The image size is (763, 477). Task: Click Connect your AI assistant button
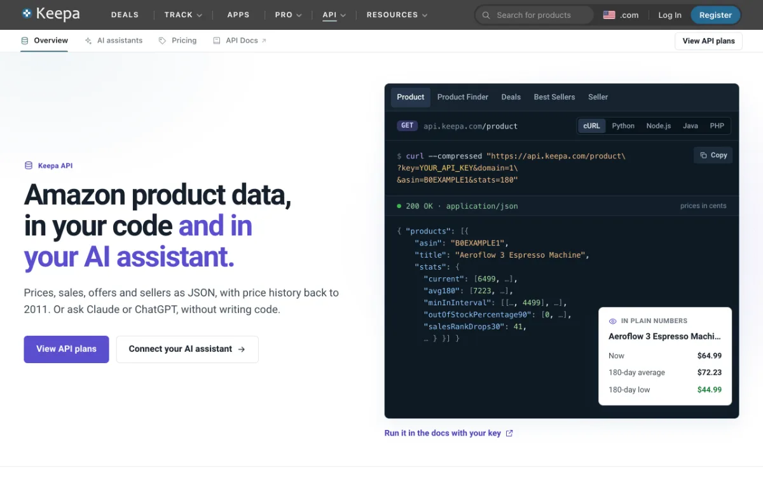(x=187, y=349)
